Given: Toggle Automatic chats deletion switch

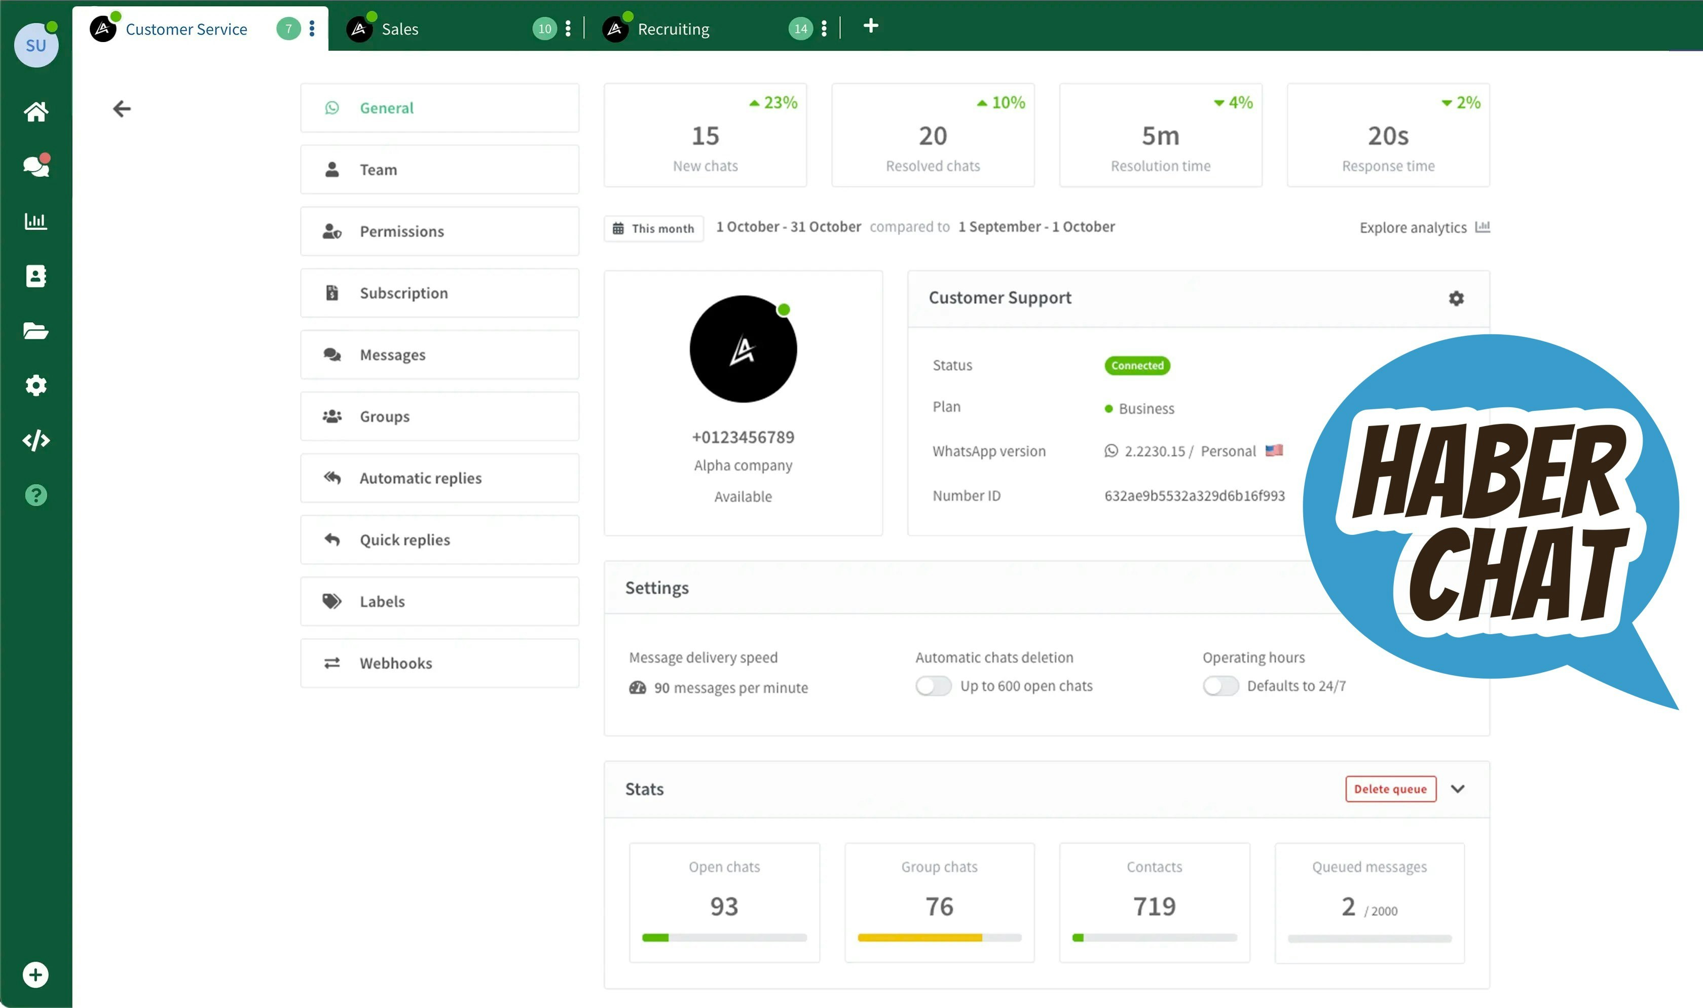Looking at the screenshot, I should (x=933, y=686).
